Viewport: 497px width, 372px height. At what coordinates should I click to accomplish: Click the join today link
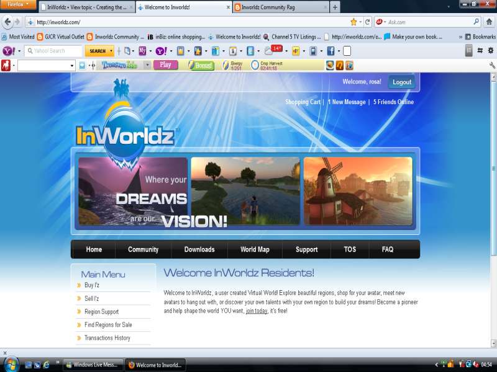[x=257, y=311]
